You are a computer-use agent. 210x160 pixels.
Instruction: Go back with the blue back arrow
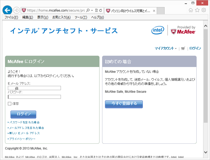[7, 10]
